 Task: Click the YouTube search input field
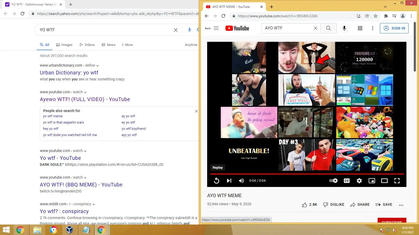(288, 28)
